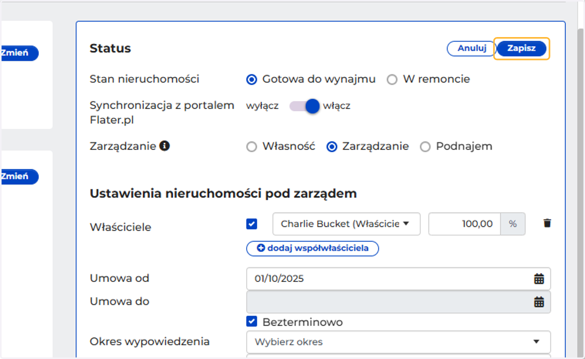The image size is (585, 359).
Task: Click the Zapisz save button
Action: pos(522,49)
